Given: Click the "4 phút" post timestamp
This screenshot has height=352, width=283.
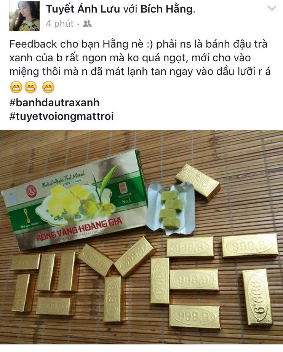Looking at the screenshot, I should point(60,24).
